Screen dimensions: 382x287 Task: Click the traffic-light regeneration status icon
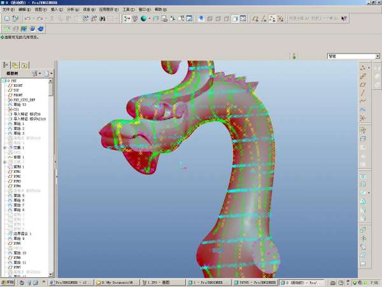click(294, 56)
